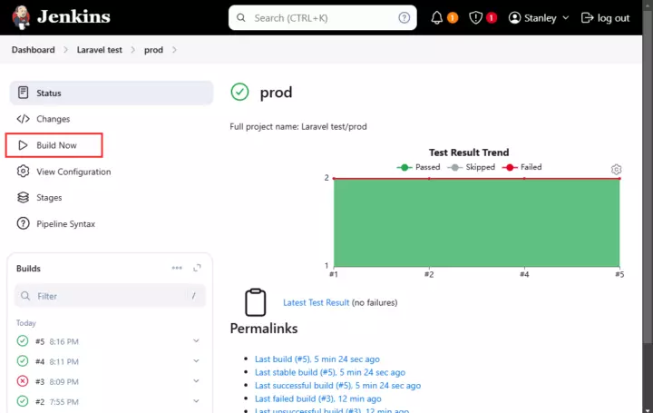This screenshot has width=653, height=413.
Task: Toggle the Skipped series in the chart legend
Action: pyautogui.click(x=471, y=167)
